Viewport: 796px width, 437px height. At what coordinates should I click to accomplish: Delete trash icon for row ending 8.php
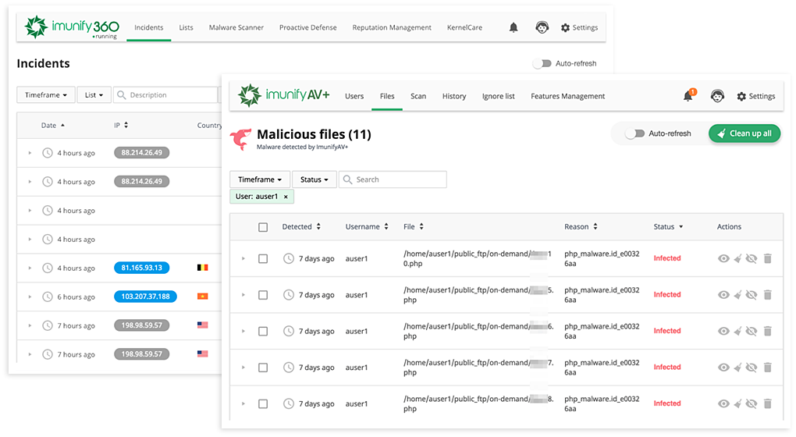click(768, 403)
